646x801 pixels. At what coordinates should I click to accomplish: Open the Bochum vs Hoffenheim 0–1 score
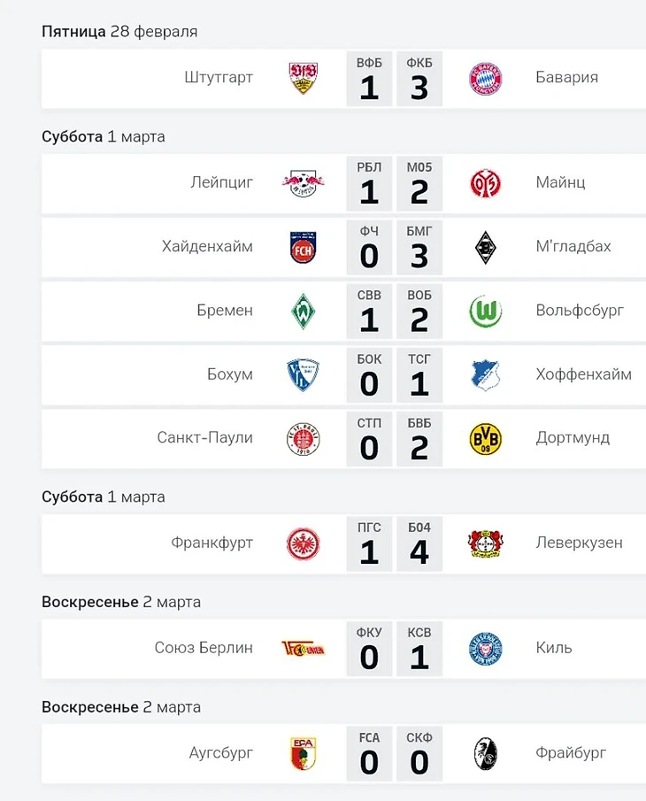click(394, 374)
